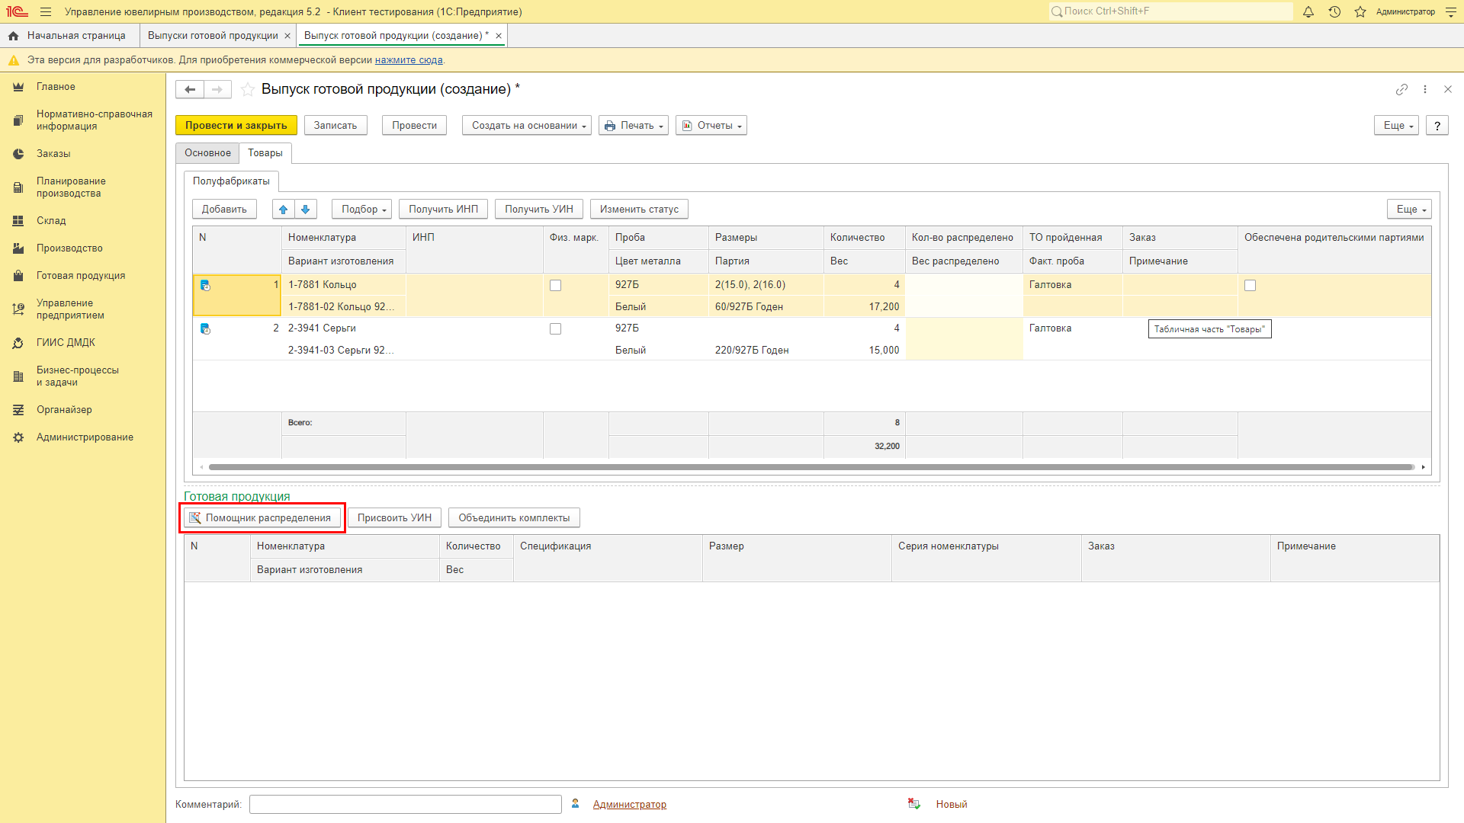The height and width of the screenshot is (823, 1464).
Task: Open the hamburger functions menu in title bar
Action: (x=46, y=11)
